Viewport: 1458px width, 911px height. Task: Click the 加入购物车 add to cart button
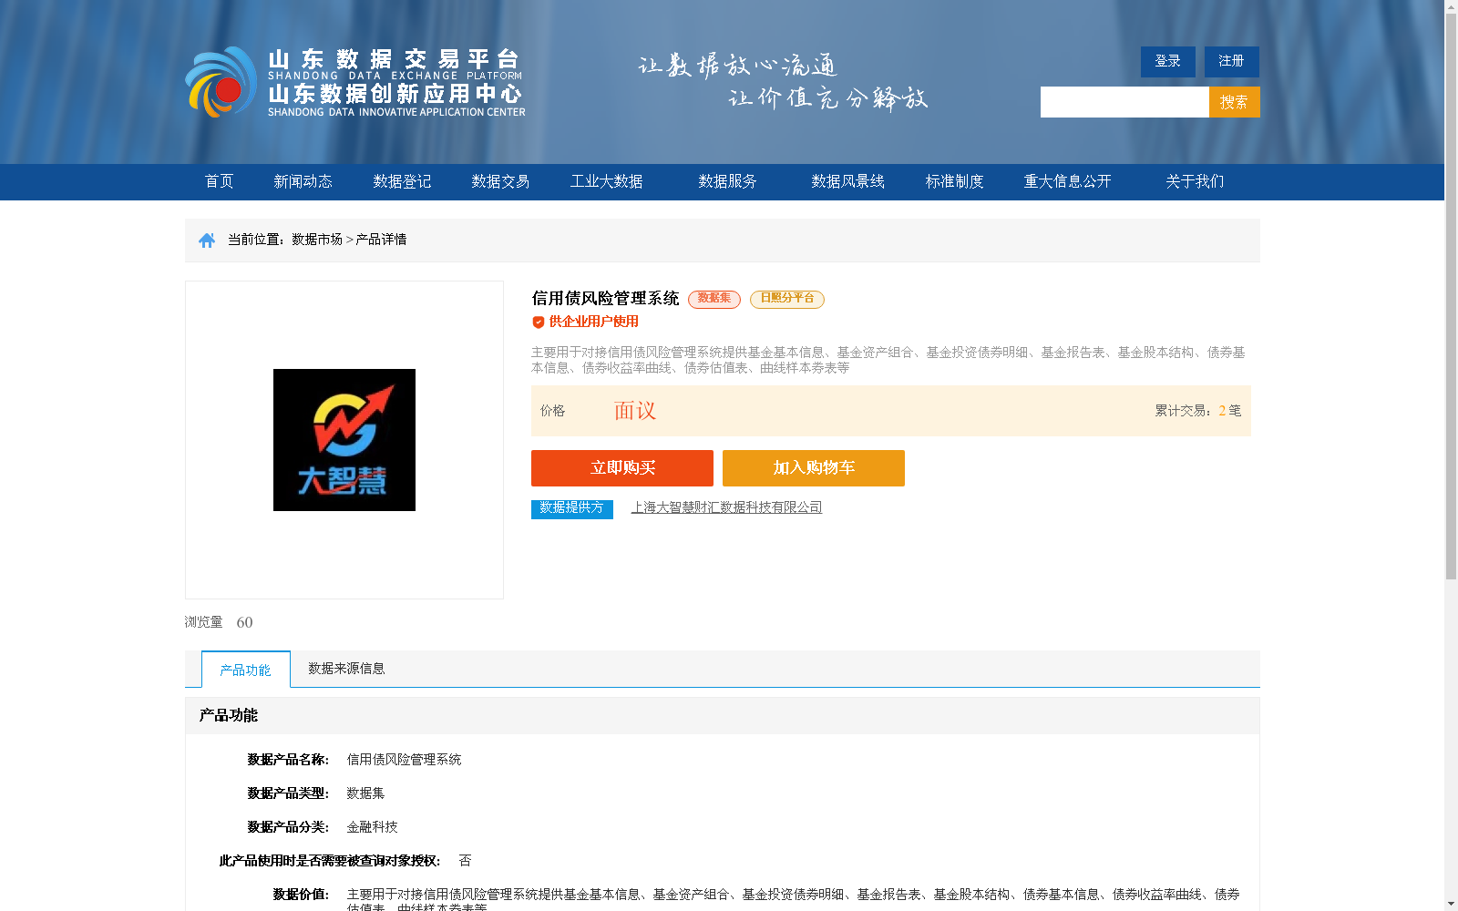814,468
